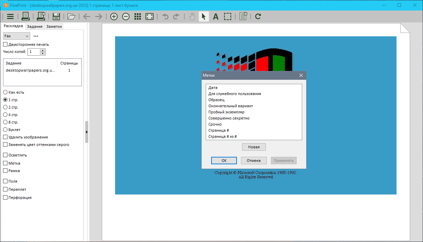
Task: Confirm with the ОК button
Action: pos(224,161)
